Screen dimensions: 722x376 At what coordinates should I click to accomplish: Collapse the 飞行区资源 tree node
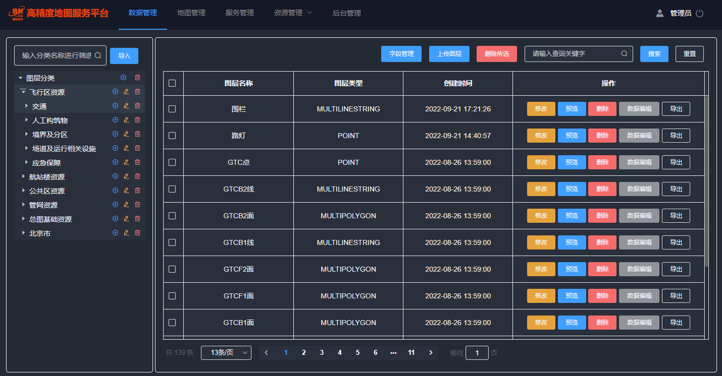[x=23, y=92]
